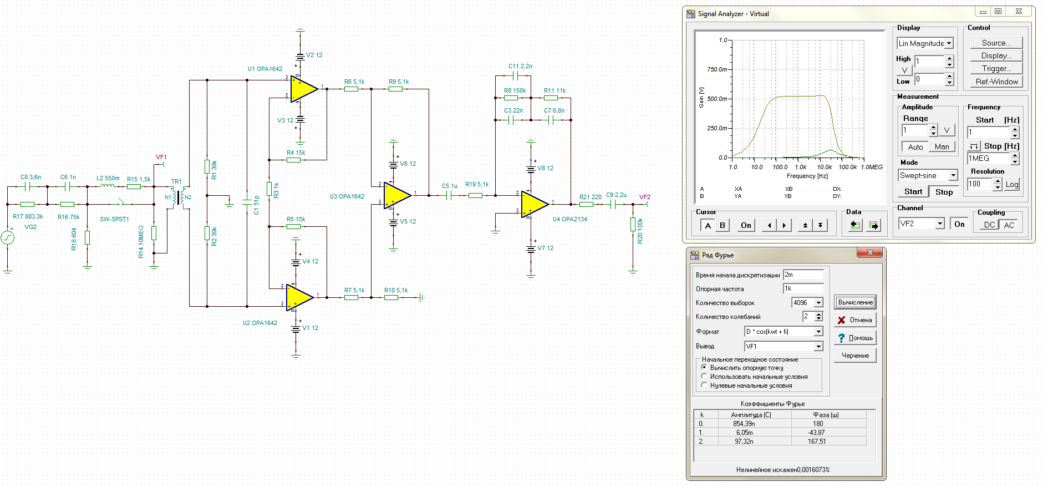Move cursor right with the right arrow
The height and width of the screenshot is (487, 1043).
tap(783, 225)
